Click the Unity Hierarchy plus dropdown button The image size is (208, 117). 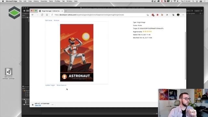pyautogui.click(x=24, y=16)
